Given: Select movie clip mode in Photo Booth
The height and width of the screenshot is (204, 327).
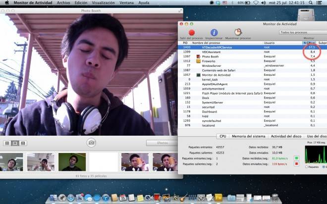Looking at the screenshot, I should click(x=23, y=143).
